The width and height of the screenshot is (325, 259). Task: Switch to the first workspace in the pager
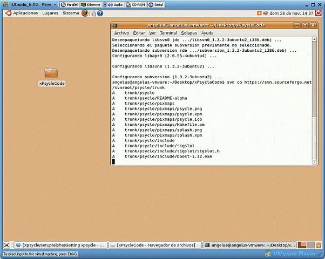(x=302, y=245)
